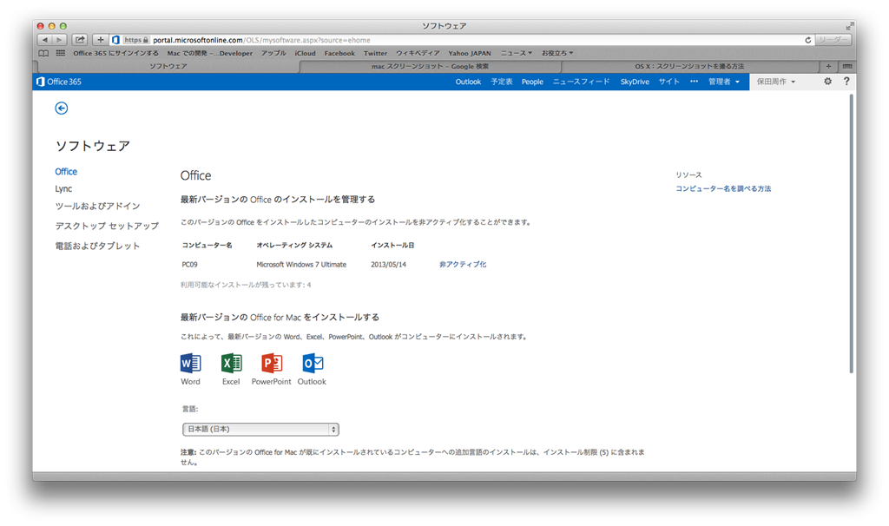Click the PC09 computer name cell
889x526 pixels.
click(189, 265)
